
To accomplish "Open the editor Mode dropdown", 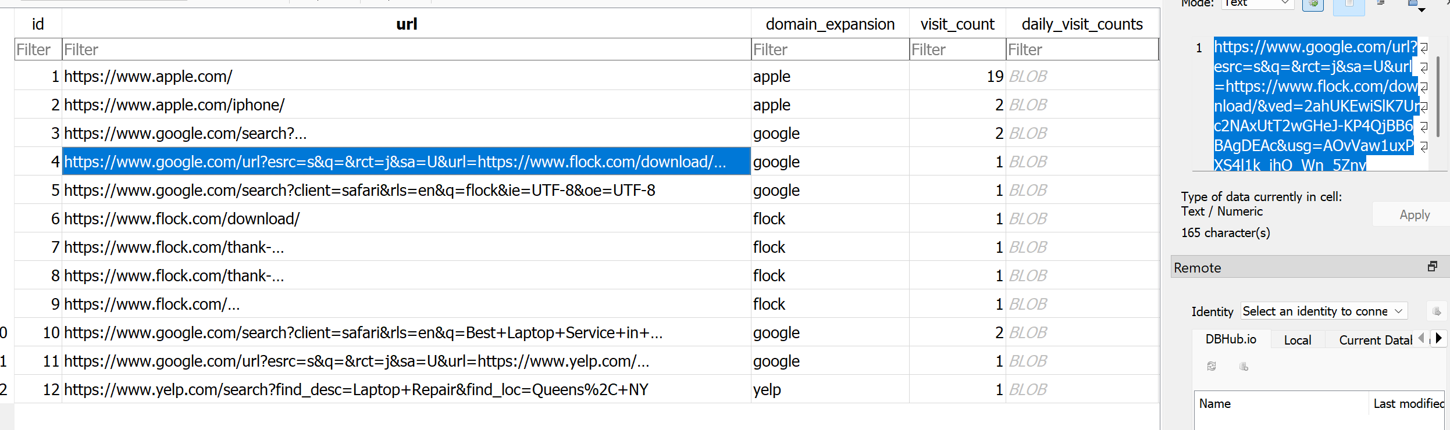I will click(1257, 3).
